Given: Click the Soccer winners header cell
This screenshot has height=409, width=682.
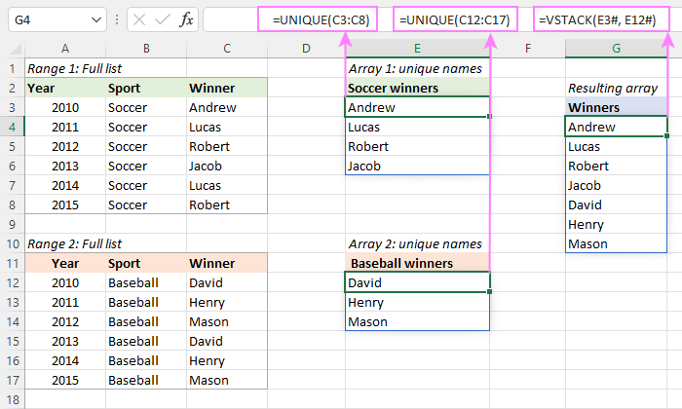Looking at the screenshot, I should [417, 88].
